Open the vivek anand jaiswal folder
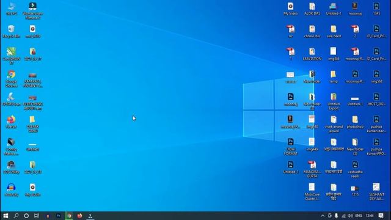 point(334,124)
